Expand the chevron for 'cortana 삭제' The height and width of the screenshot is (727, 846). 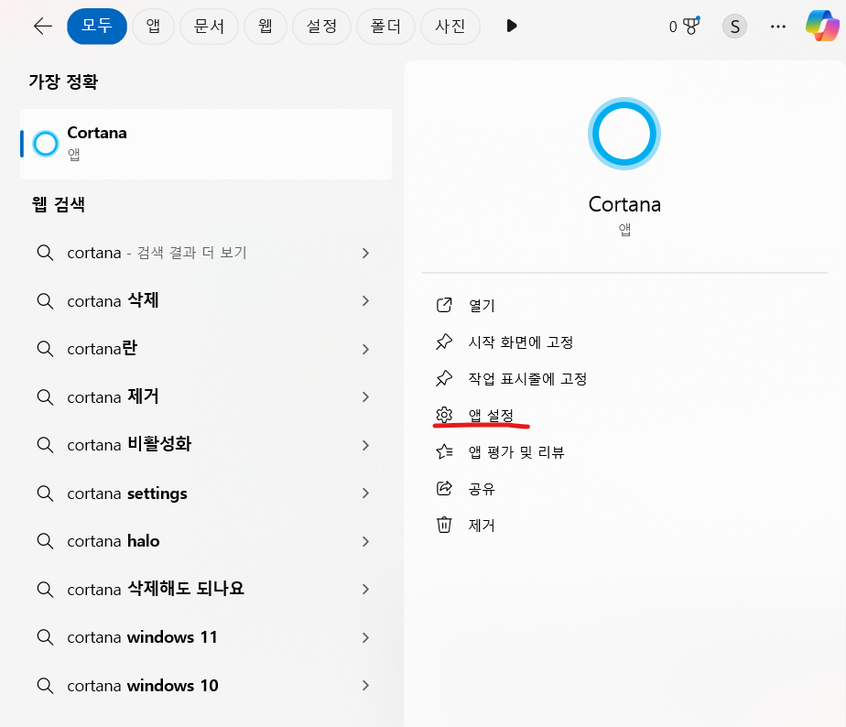pyautogui.click(x=365, y=300)
